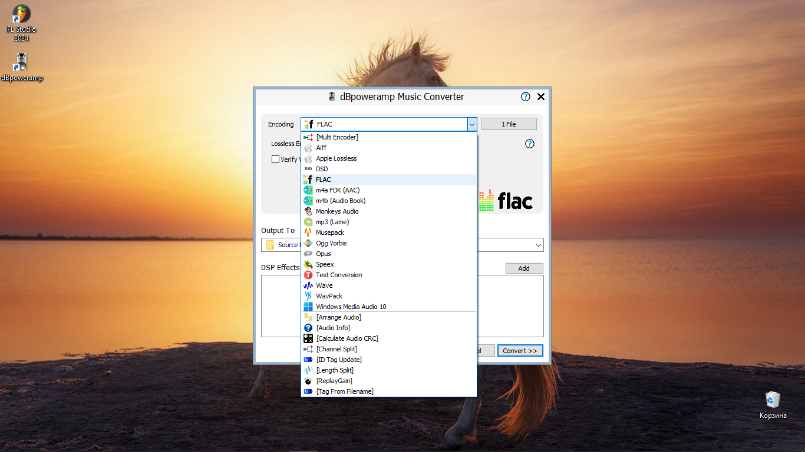
Task: Click the Convert >> button
Action: [x=520, y=350]
